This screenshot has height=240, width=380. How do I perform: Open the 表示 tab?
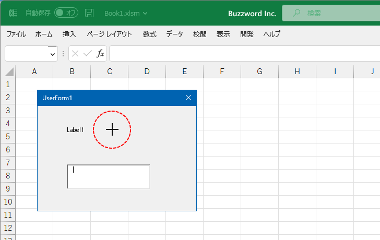tap(223, 34)
